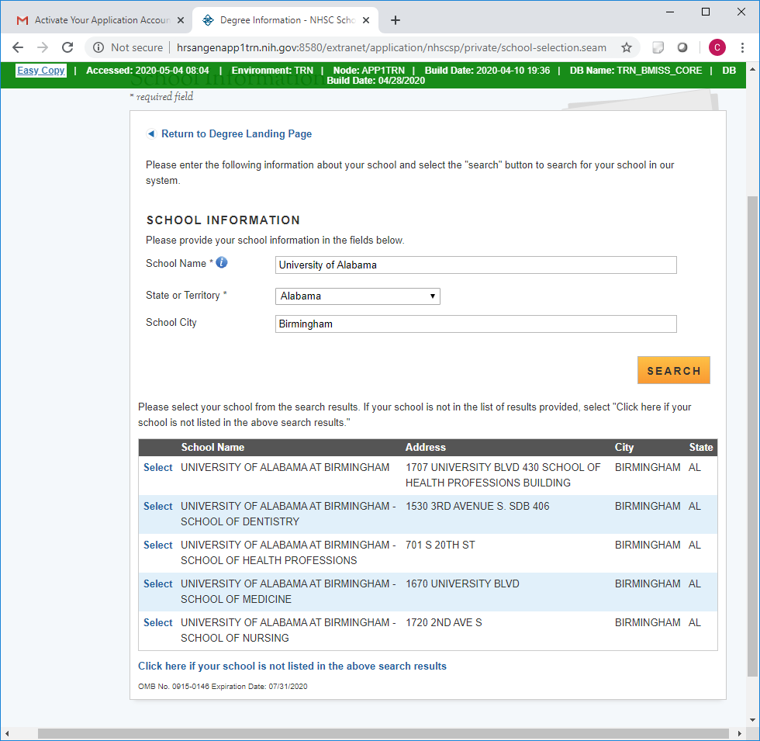Open the Return to Degree Landing Page link
This screenshot has width=760, height=741.
[237, 134]
